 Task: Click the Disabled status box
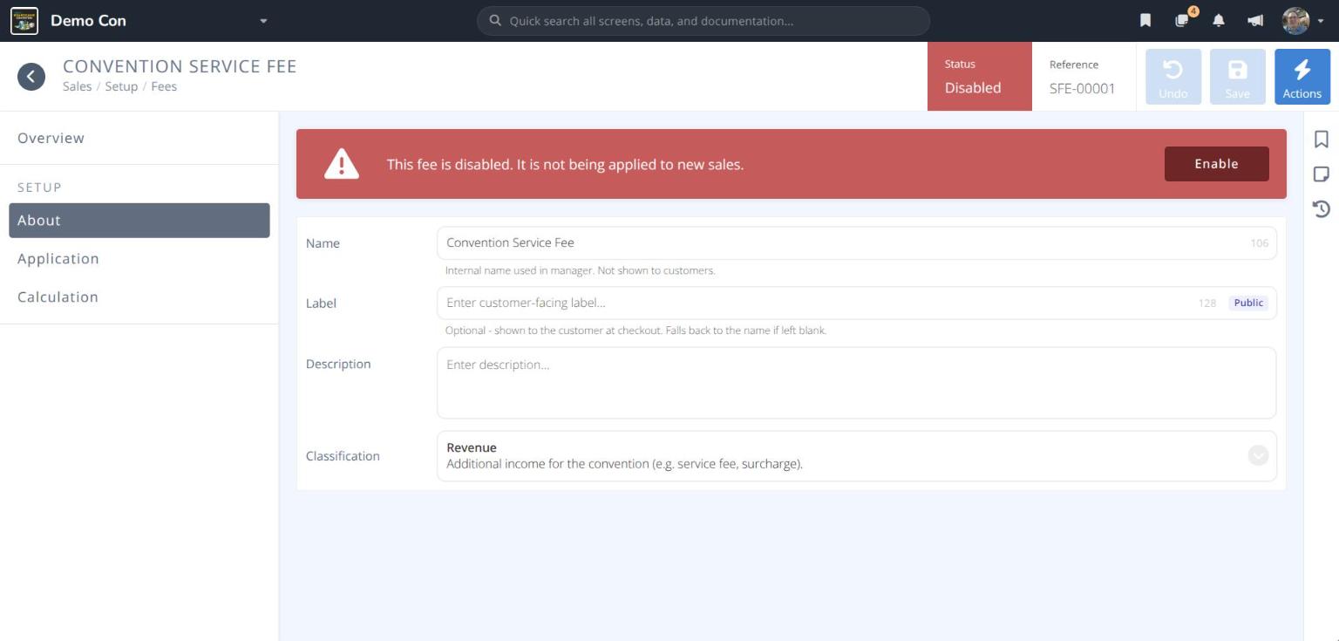[x=980, y=77]
